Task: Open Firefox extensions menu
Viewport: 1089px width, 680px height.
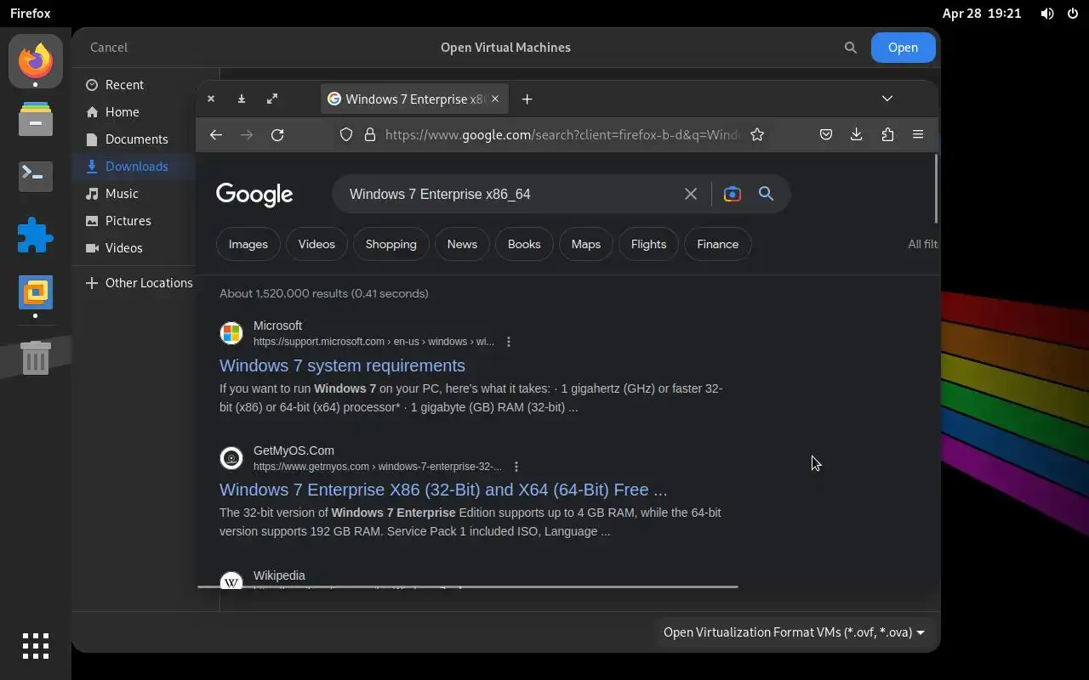Action: click(x=887, y=134)
